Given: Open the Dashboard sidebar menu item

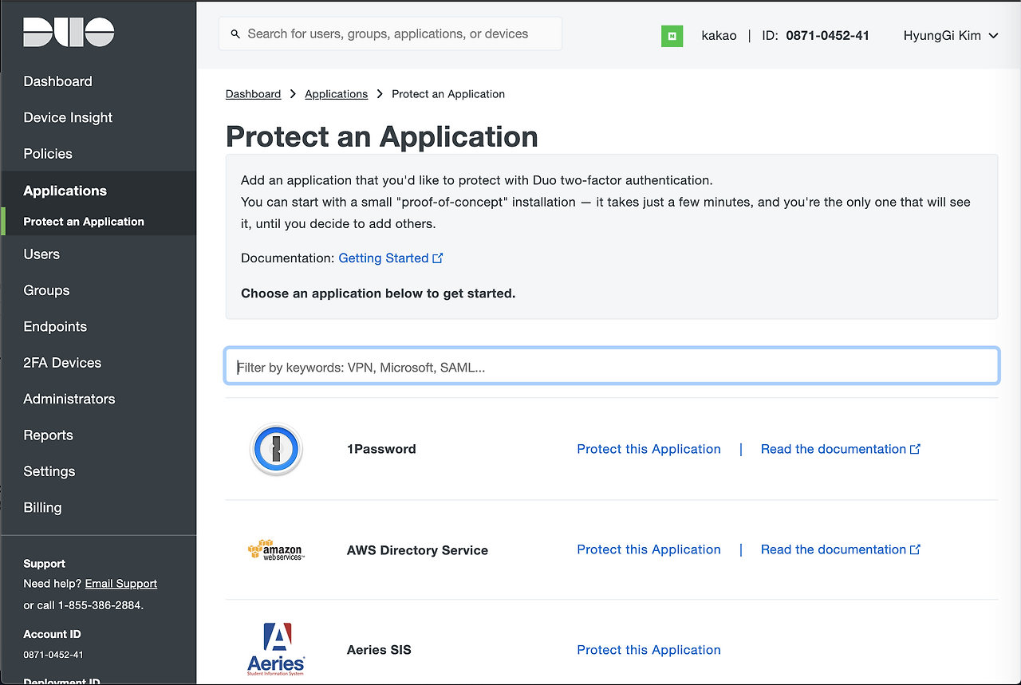Looking at the screenshot, I should [57, 81].
